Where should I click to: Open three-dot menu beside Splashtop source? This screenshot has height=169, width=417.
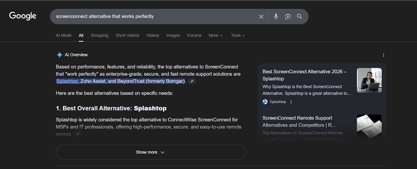tap(291, 102)
